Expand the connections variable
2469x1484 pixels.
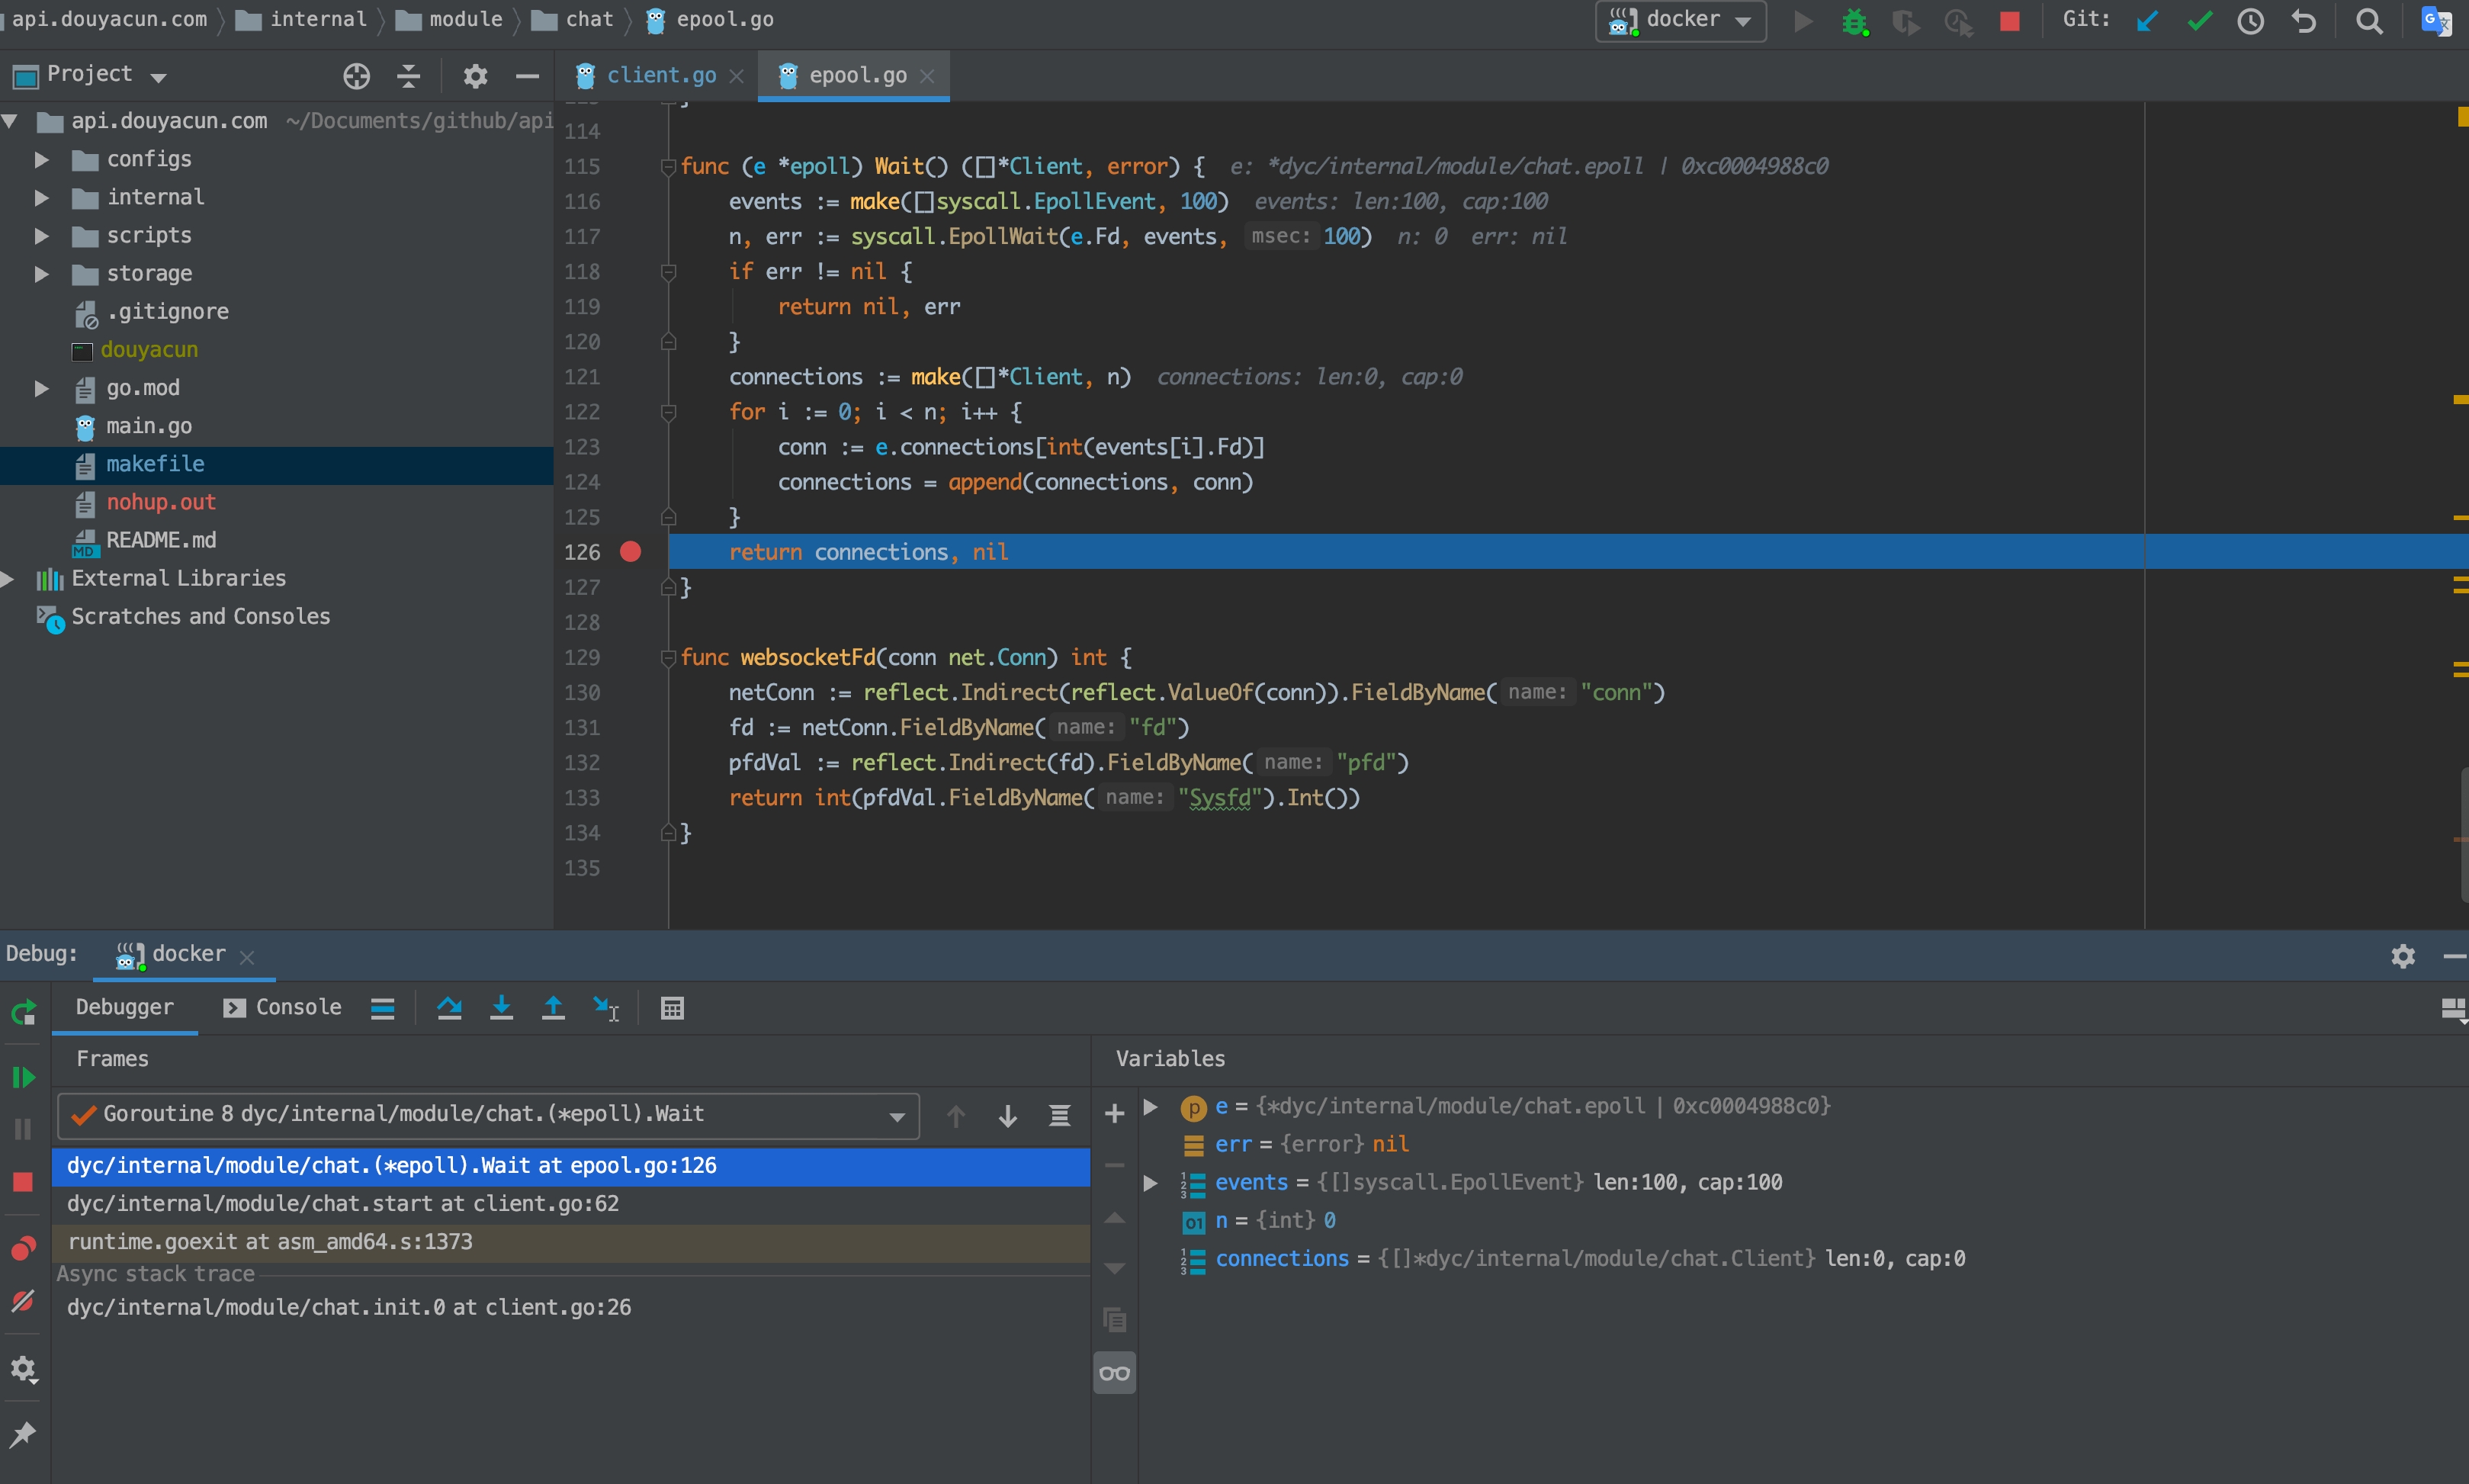click(x=1151, y=1258)
